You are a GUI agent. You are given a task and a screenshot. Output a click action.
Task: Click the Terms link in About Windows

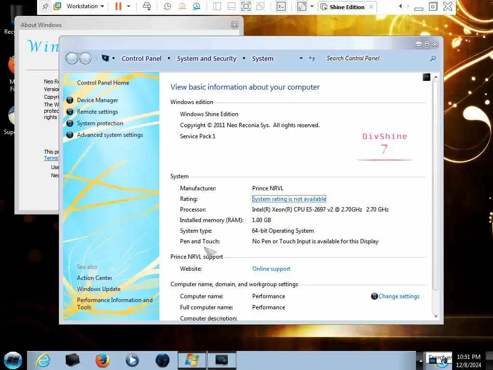51,158
